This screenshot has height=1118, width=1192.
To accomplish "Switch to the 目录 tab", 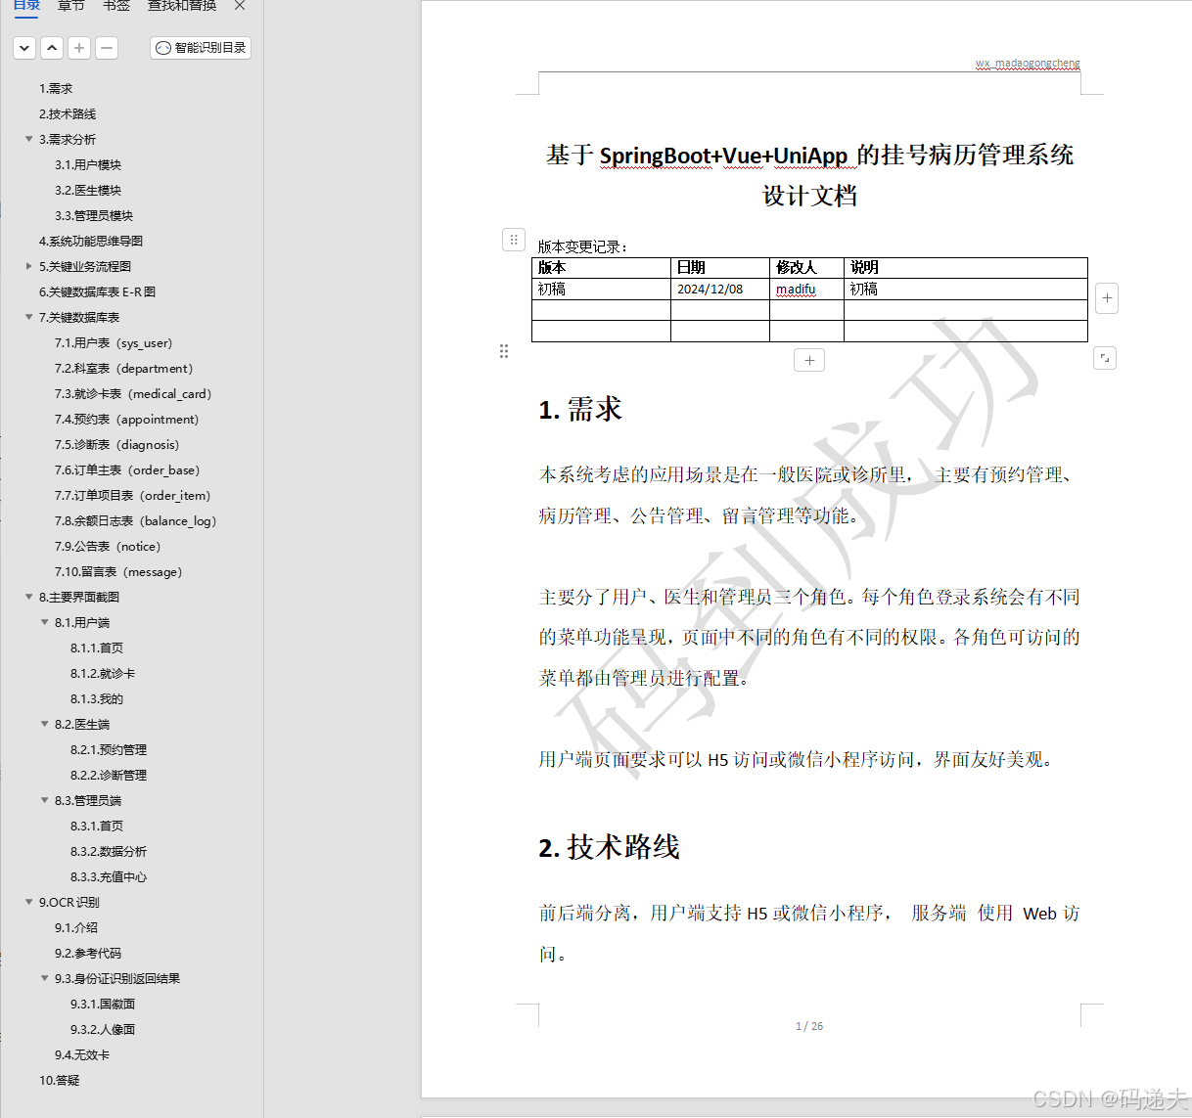I will coord(26,6).
